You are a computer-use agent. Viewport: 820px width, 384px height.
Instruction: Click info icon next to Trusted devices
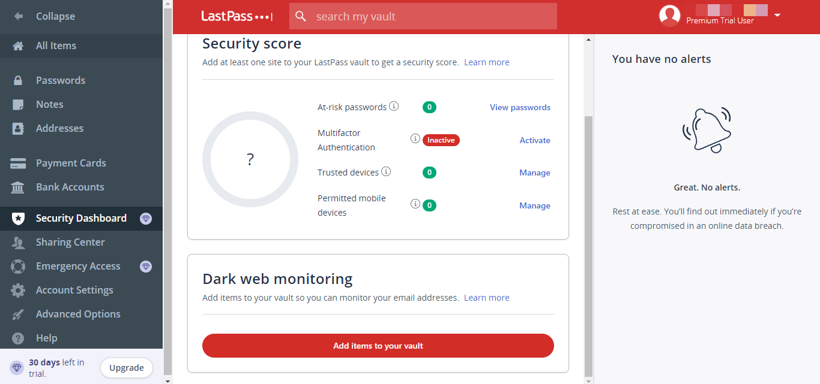pos(386,172)
